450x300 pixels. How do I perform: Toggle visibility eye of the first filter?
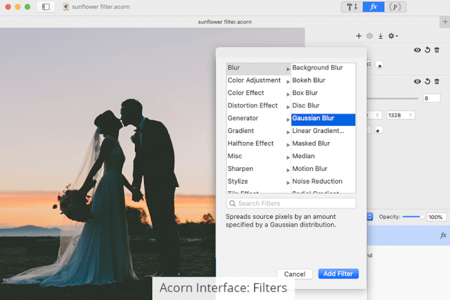point(417,50)
